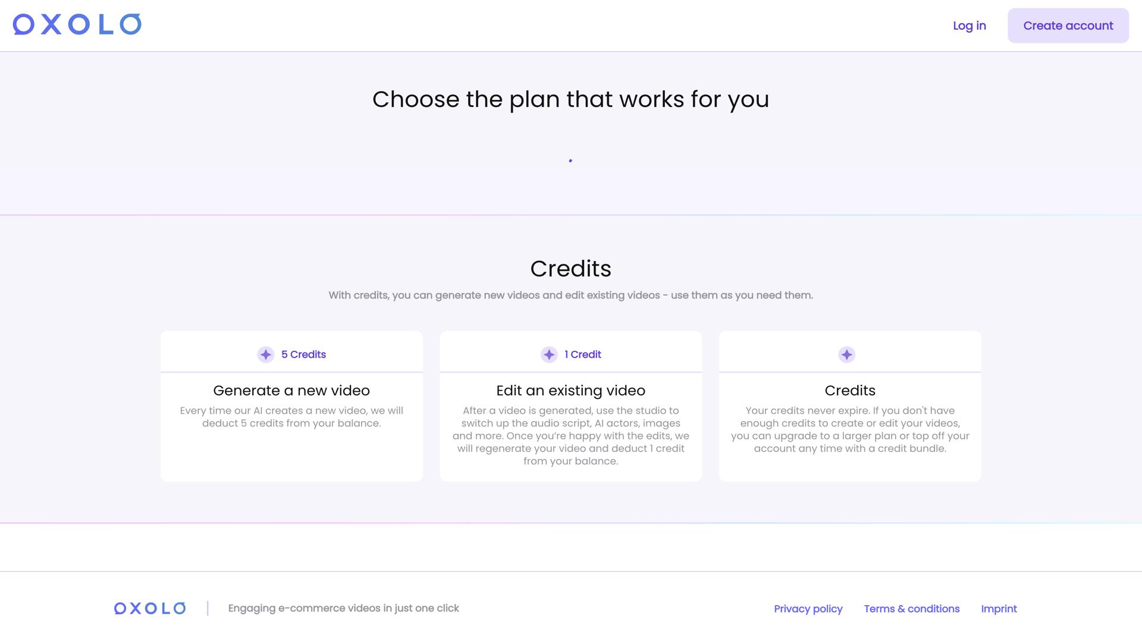Click the sparkle icon beside 1 Credit
1142x642 pixels.
[x=549, y=355]
